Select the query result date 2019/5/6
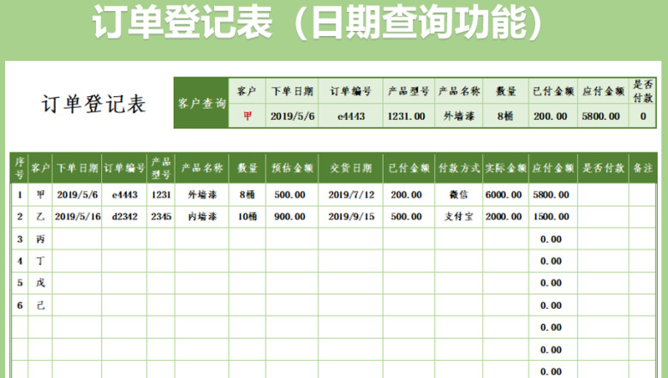 click(292, 116)
